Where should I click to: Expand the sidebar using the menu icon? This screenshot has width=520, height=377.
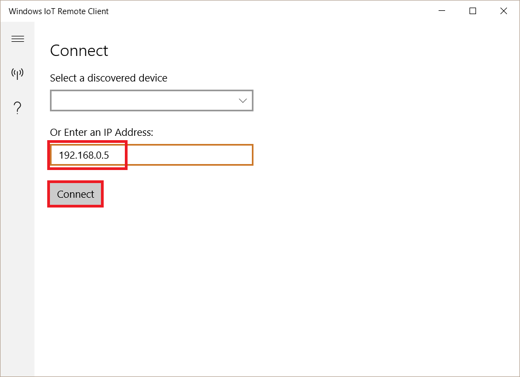(17, 39)
